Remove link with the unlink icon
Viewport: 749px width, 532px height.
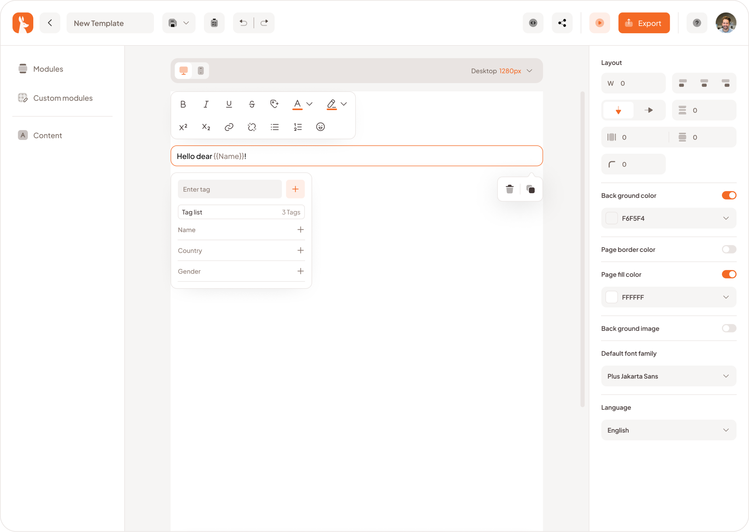(x=252, y=127)
